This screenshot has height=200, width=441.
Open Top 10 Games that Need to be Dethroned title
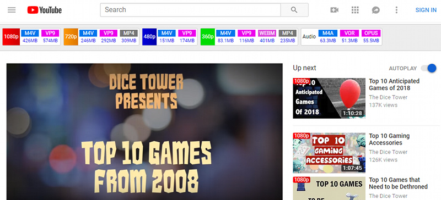pyautogui.click(x=398, y=183)
